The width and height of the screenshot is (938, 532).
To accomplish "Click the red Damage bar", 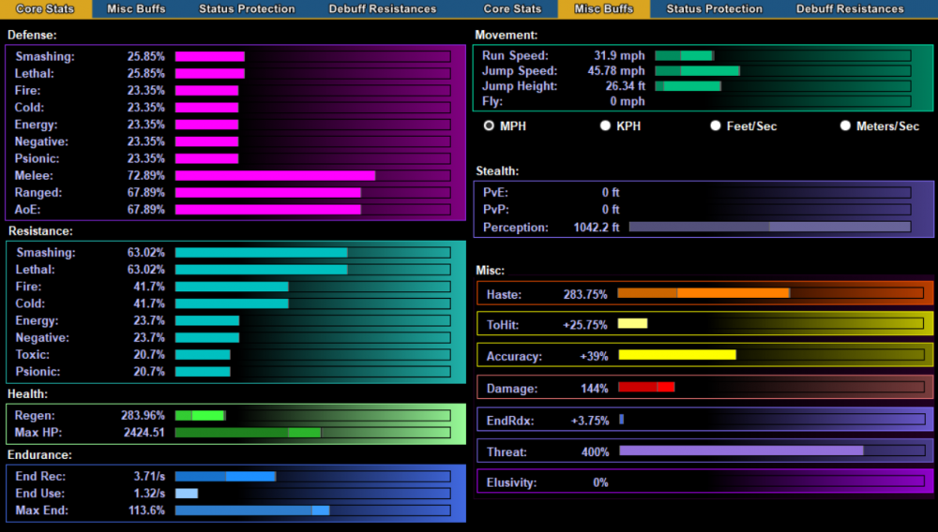I will pyautogui.click(x=769, y=388).
